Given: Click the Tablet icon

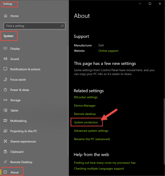Looking at the screenshot, I should pos(5,110).
